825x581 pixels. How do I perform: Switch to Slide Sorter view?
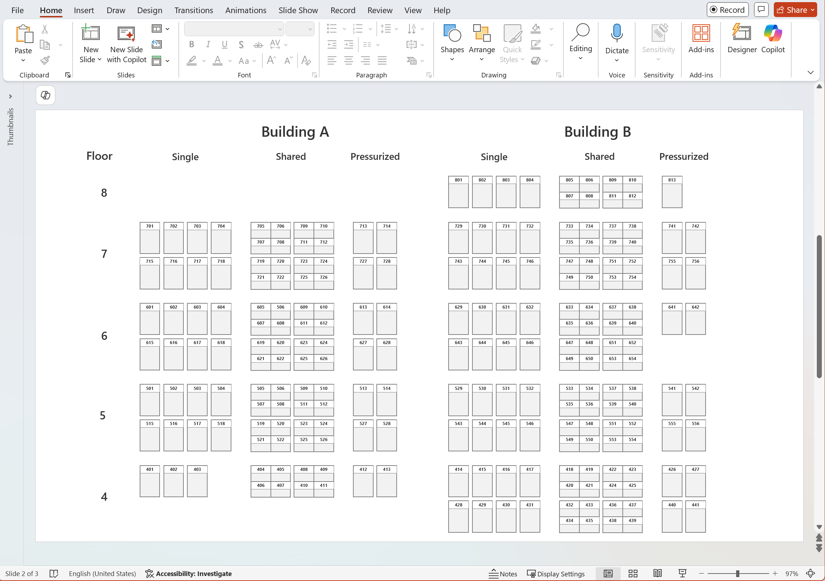click(633, 574)
